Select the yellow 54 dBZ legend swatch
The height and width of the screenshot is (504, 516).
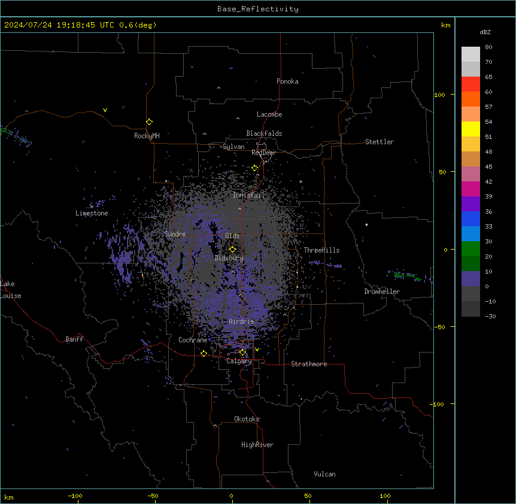click(x=471, y=129)
